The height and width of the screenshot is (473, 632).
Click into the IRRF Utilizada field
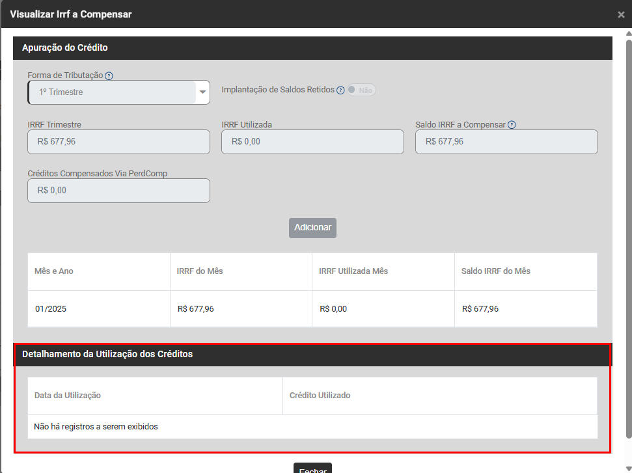312,141
